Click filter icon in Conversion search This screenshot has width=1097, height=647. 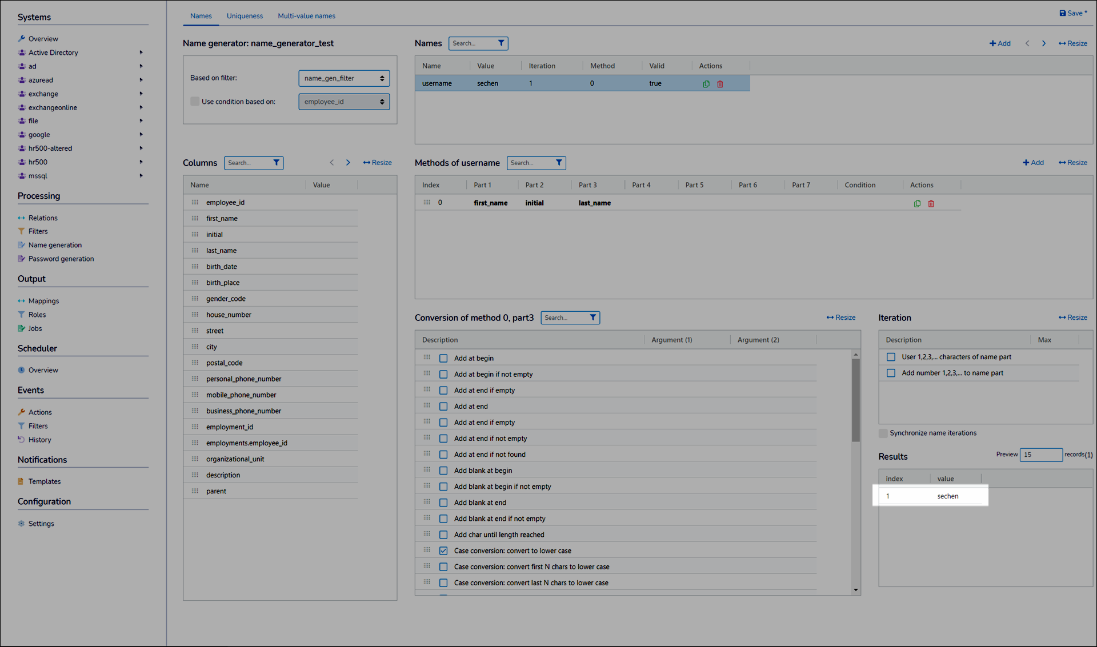click(593, 318)
